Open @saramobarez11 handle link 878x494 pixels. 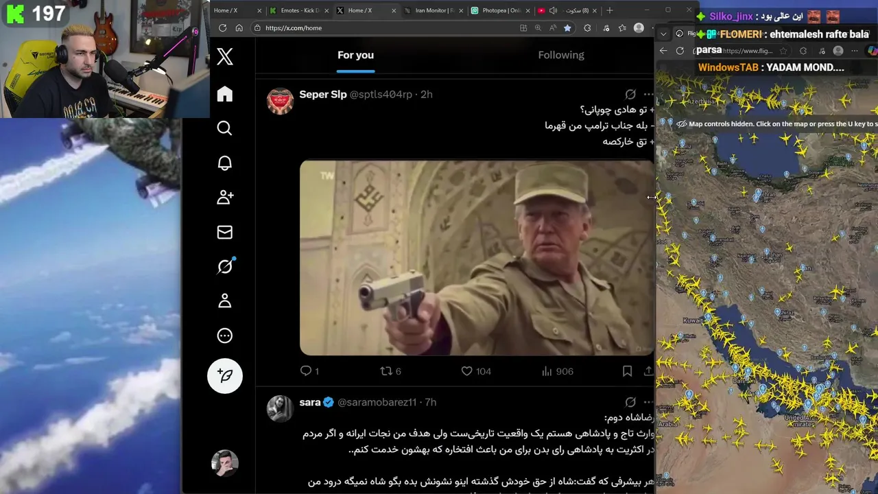(377, 402)
